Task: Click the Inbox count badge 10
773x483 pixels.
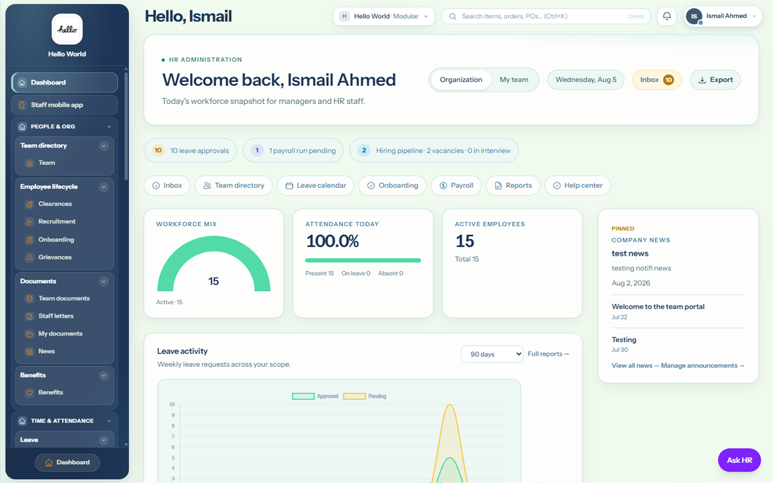Action: (668, 80)
